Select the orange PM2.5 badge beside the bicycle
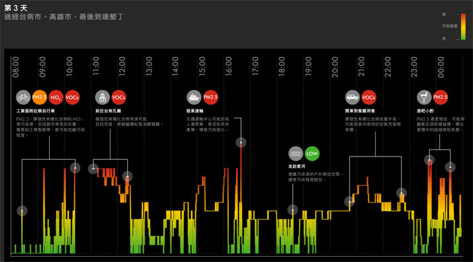 40,98
